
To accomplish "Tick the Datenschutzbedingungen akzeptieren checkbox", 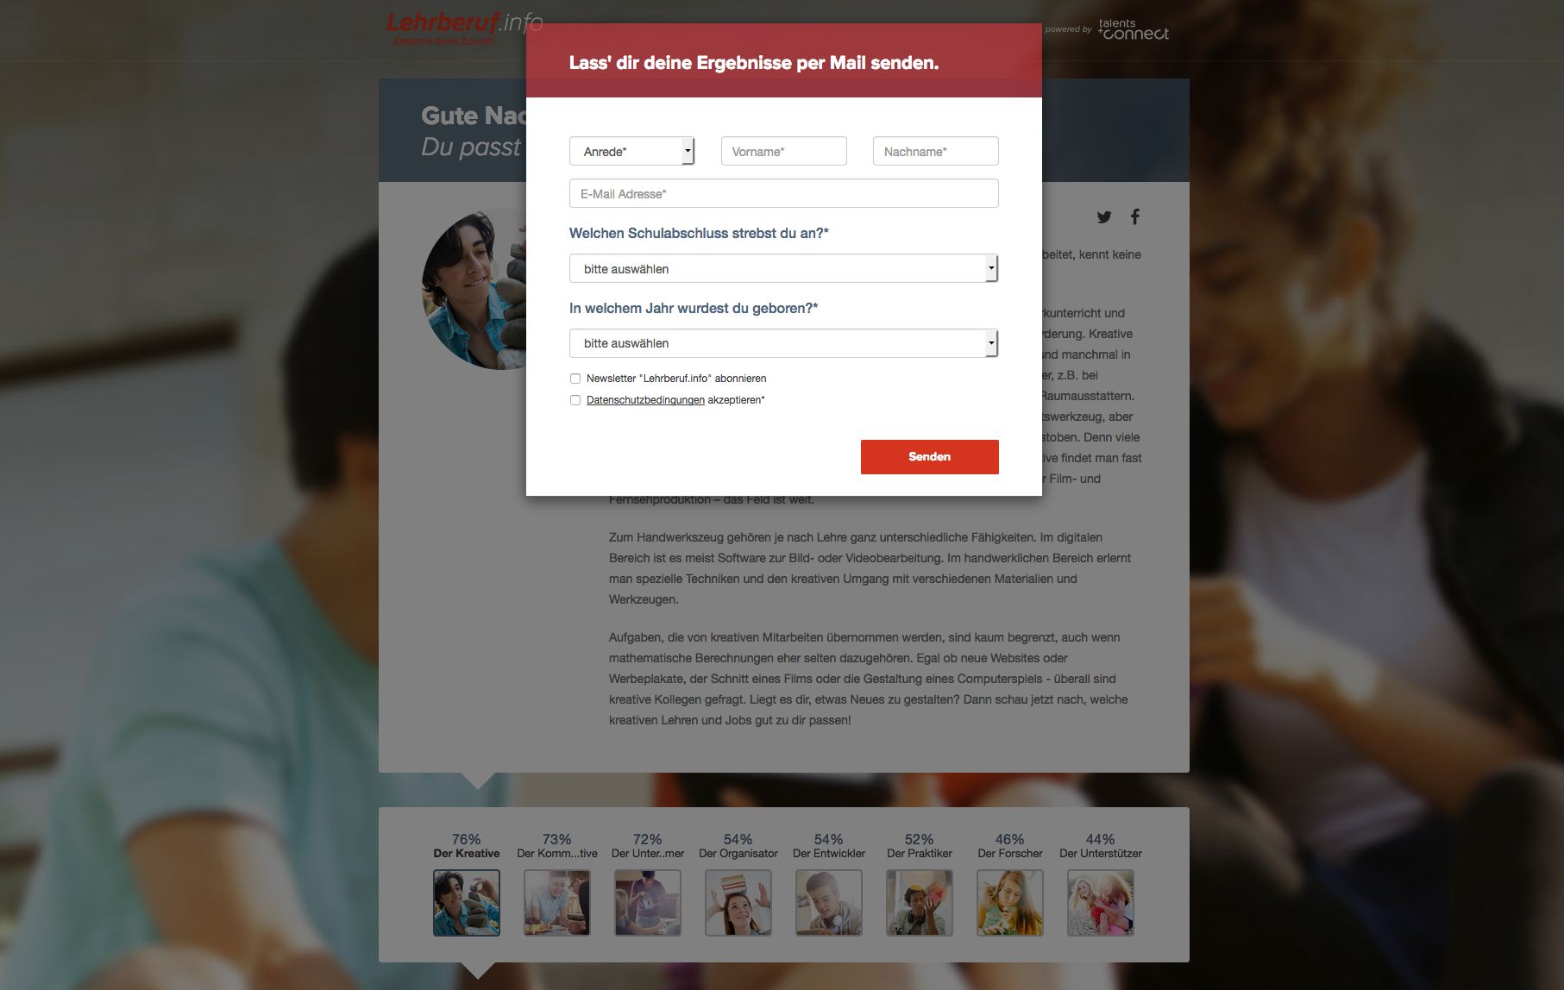I will [x=575, y=400].
